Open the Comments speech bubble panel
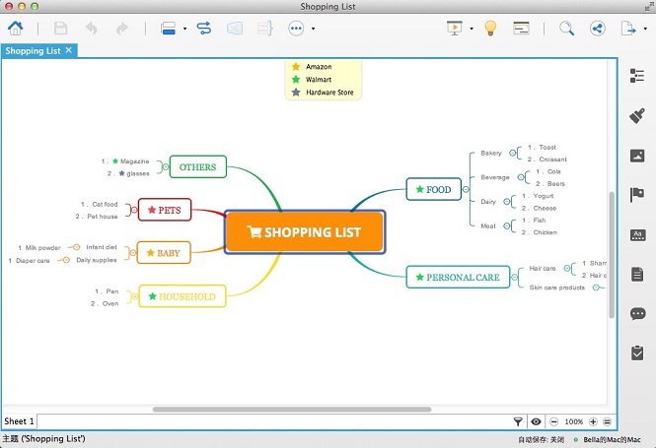This screenshot has width=656, height=448. 636,313
